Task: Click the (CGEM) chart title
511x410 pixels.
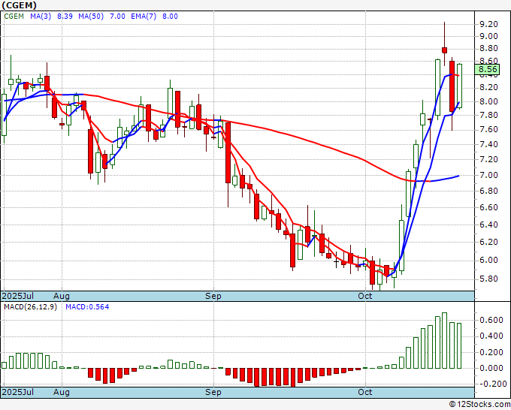Action: coord(19,5)
